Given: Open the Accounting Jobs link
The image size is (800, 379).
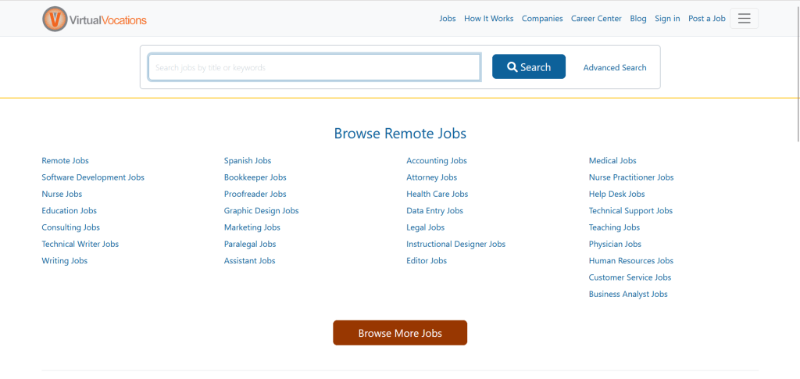Looking at the screenshot, I should 437,161.
